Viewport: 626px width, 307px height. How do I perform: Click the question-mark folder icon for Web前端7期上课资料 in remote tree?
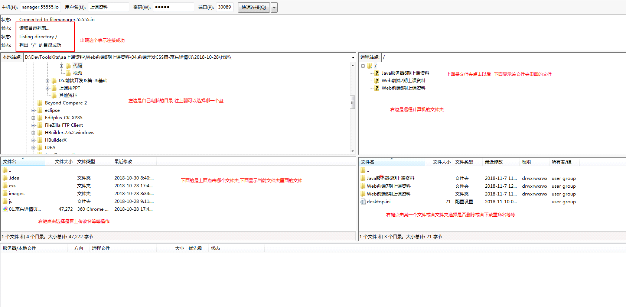click(x=376, y=81)
